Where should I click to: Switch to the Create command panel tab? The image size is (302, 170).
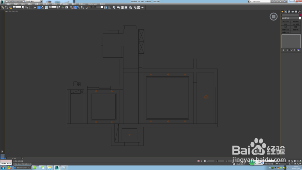coord(282,12)
